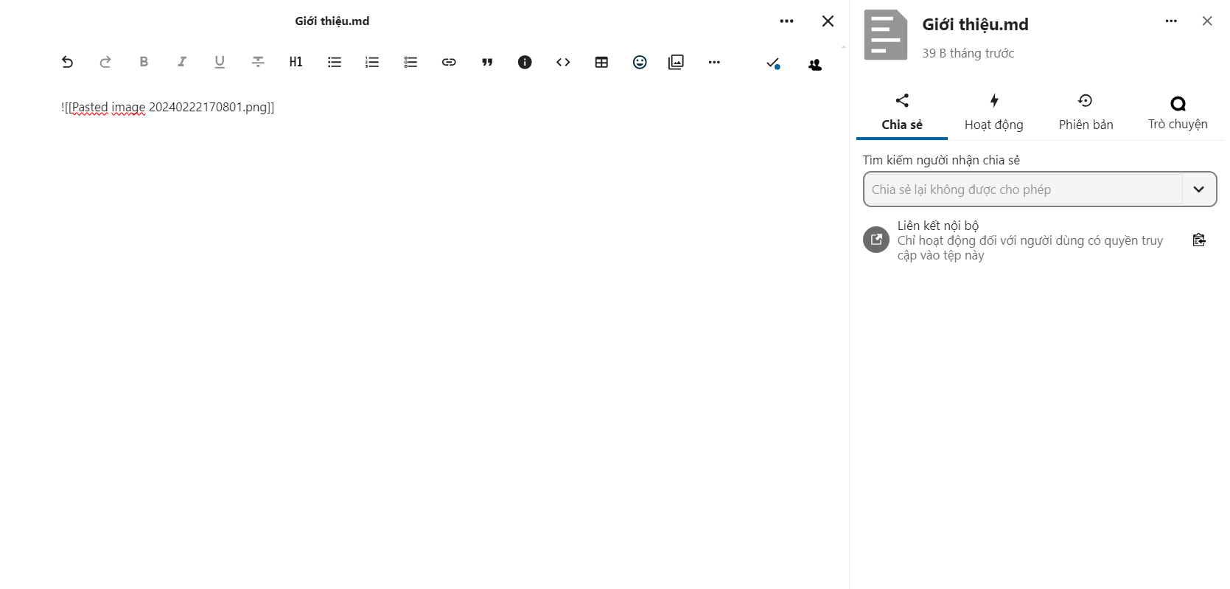Click the sidebar file document icon
This screenshot has height=589, width=1230.
coord(886,35)
